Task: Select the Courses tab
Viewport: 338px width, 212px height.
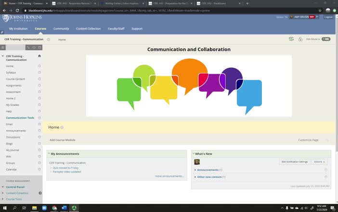Action: pos(40,28)
